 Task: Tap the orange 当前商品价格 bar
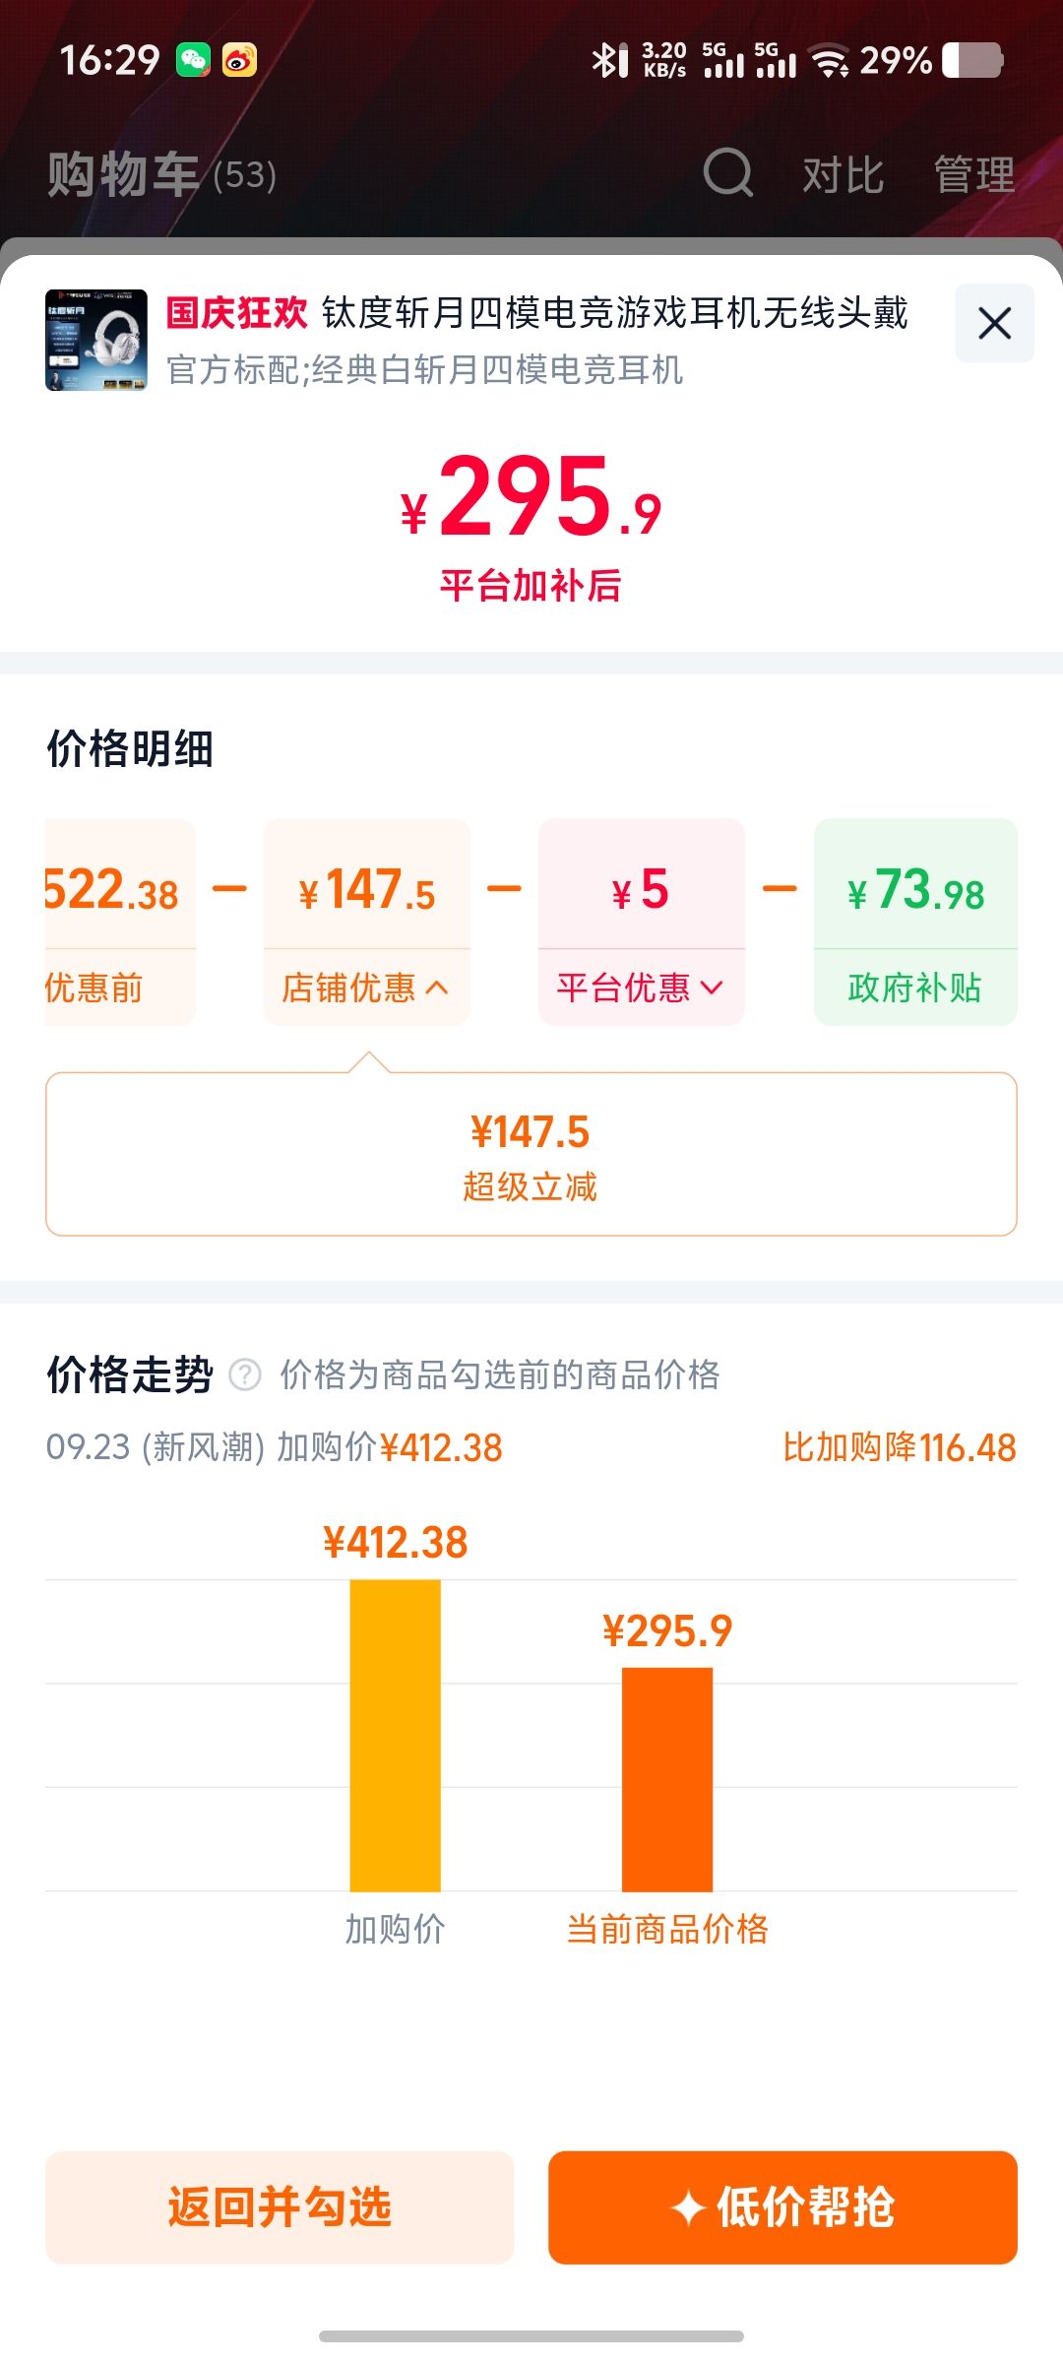pos(667,1779)
